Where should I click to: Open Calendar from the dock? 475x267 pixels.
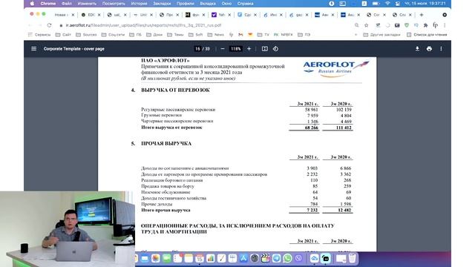click(200, 258)
